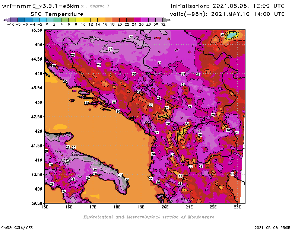Click the '15E' longitude label
Image resolution: width=298 pixels, height=230 pixels.
pos(45,207)
